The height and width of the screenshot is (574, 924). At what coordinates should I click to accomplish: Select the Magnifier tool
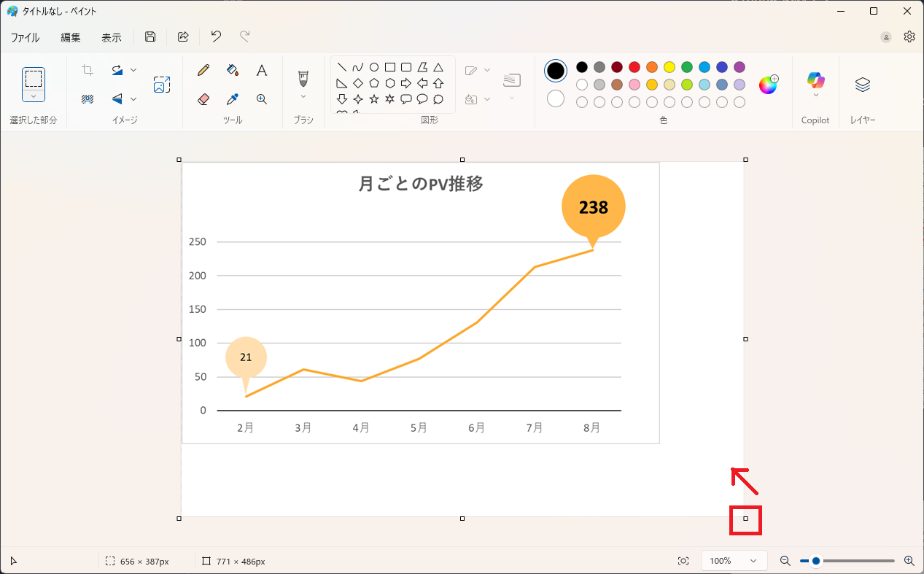coord(262,99)
